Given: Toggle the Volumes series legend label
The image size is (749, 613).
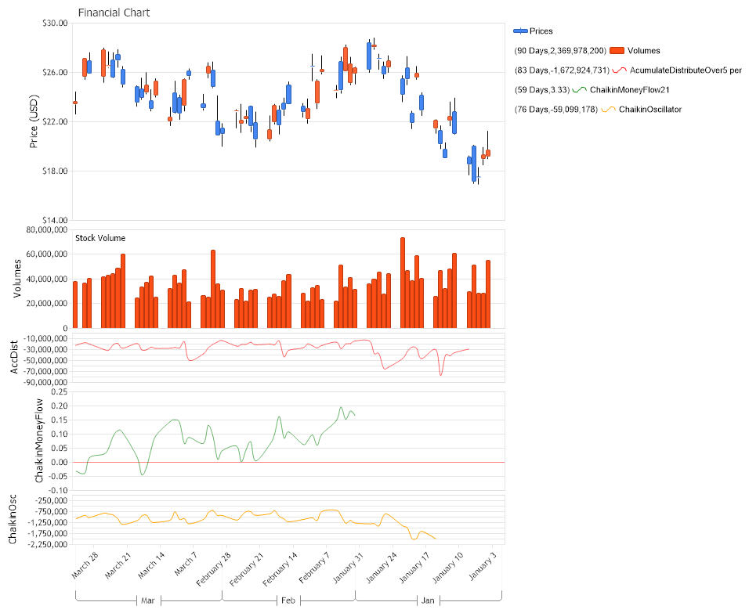Looking at the screenshot, I should [643, 51].
